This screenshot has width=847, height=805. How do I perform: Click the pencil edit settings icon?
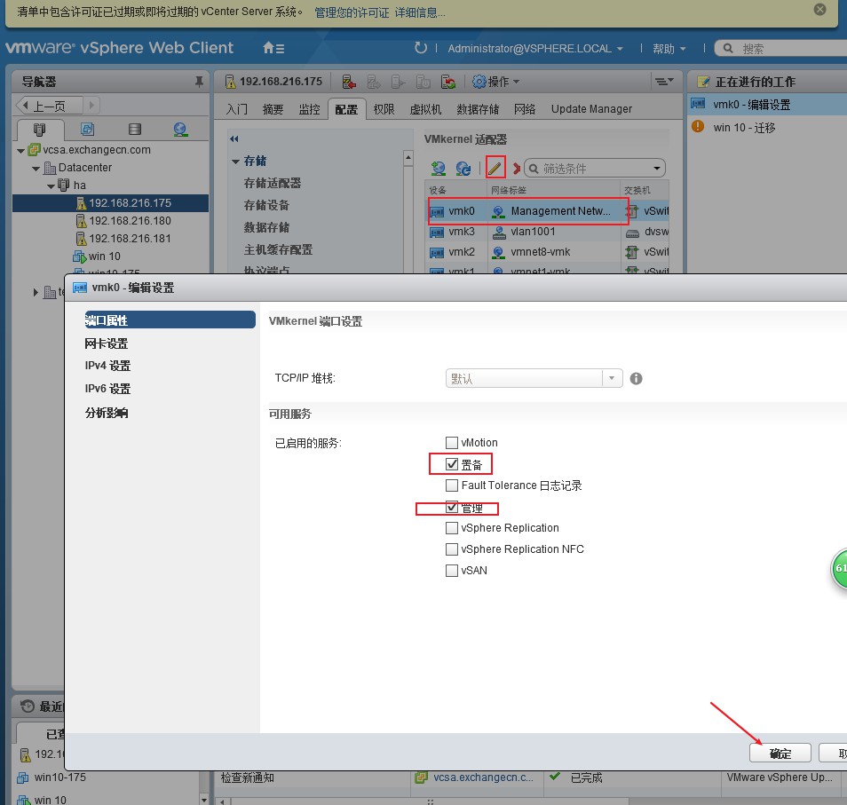495,168
